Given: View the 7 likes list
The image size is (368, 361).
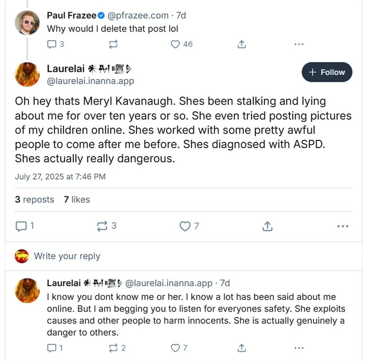Looking at the screenshot, I should coord(77,199).
